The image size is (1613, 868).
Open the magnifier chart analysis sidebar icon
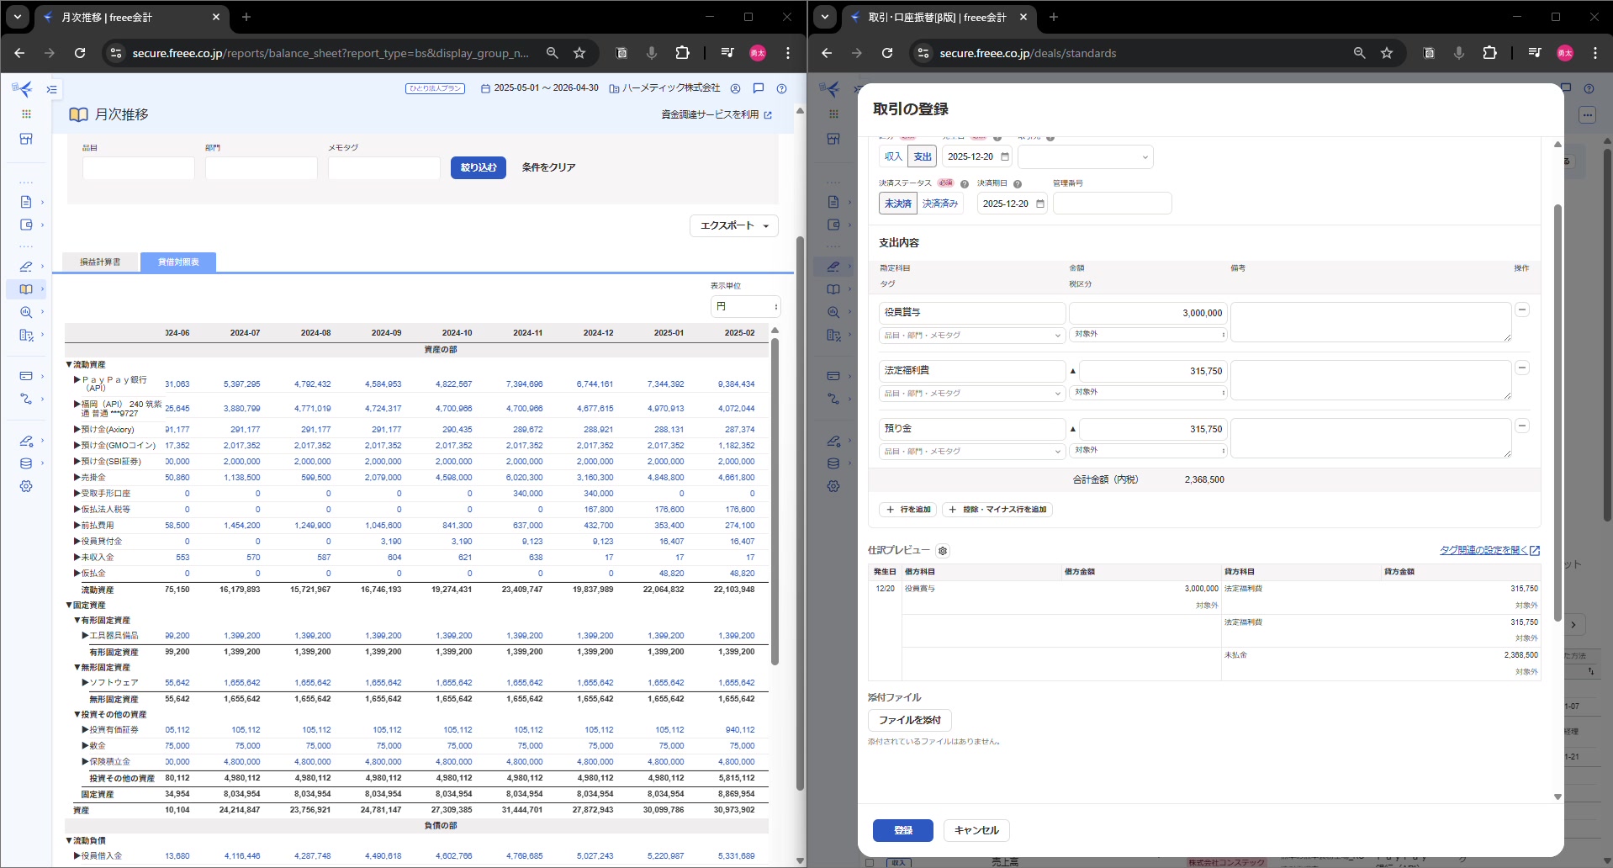coord(26,312)
